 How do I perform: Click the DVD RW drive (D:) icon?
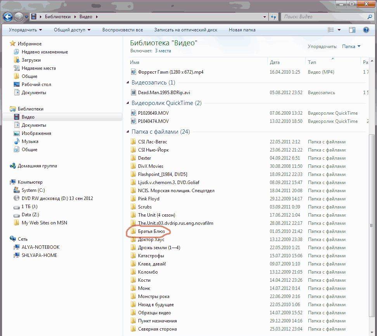(x=17, y=198)
